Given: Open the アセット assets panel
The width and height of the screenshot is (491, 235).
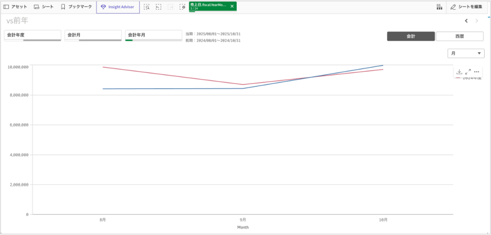Looking at the screenshot, I should 15,7.
